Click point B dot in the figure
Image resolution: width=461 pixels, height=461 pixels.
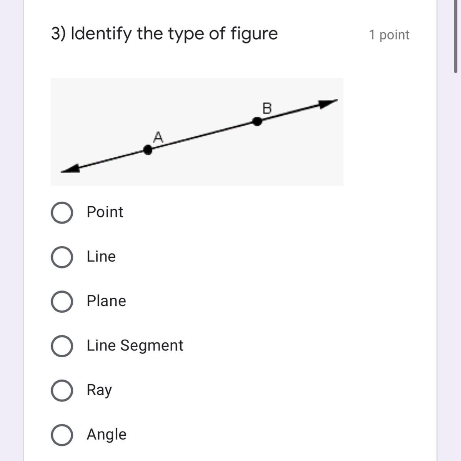coord(257,121)
